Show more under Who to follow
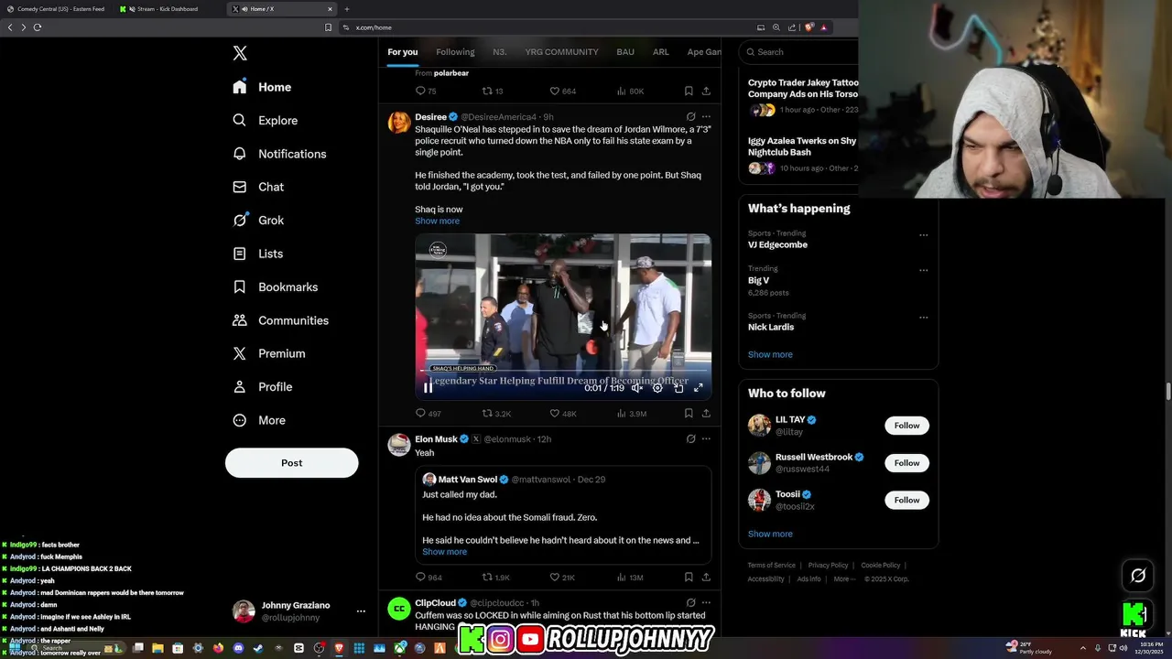Image resolution: width=1172 pixels, height=659 pixels. pyautogui.click(x=770, y=534)
